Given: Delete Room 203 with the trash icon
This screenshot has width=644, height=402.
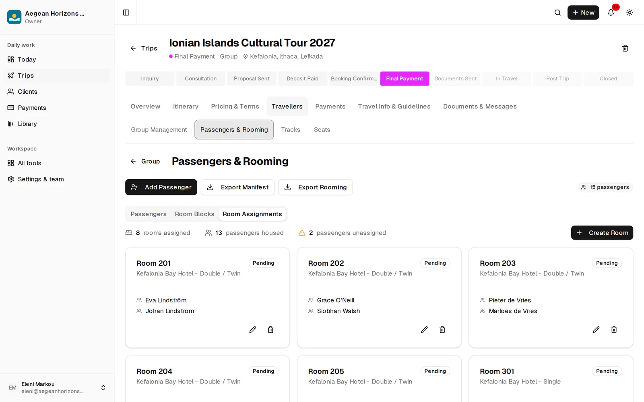Looking at the screenshot, I should tap(614, 330).
